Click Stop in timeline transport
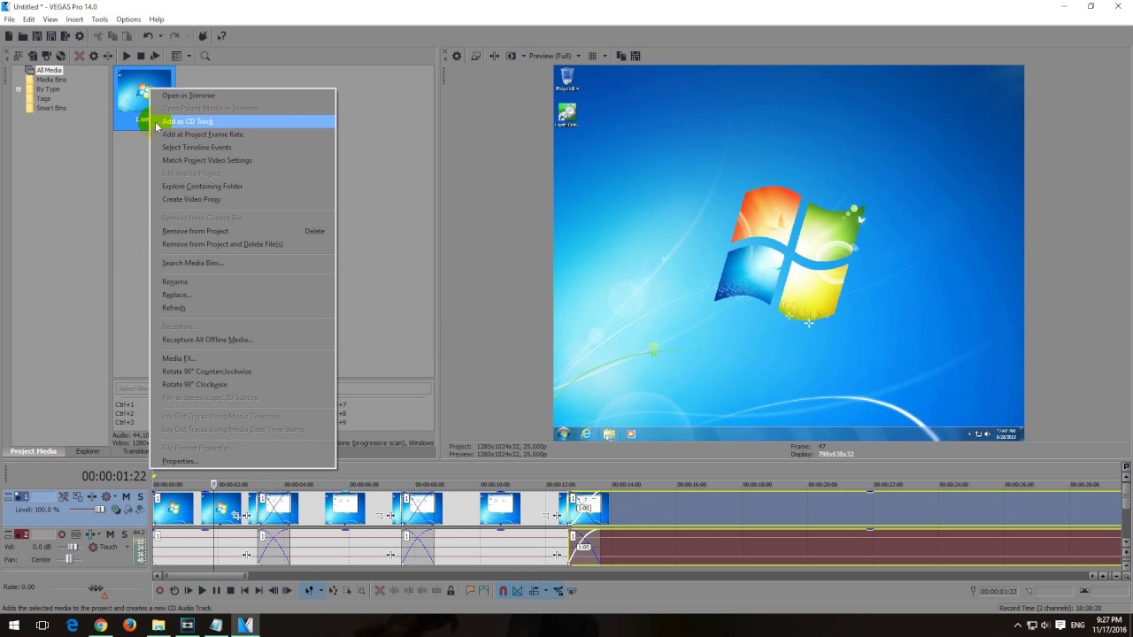The height and width of the screenshot is (637, 1133). coord(230,590)
